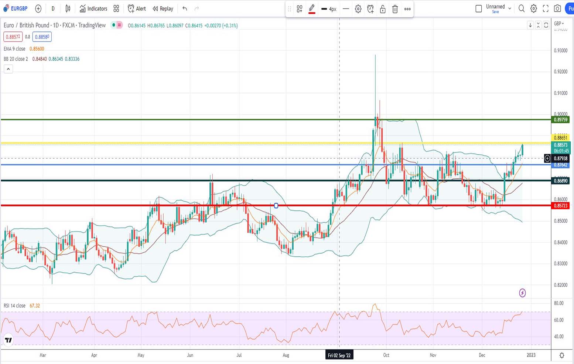Viewport: 574px width, 364px height.
Task: Expand the Unnamed layout dropdown arrow
Action: point(510,9)
